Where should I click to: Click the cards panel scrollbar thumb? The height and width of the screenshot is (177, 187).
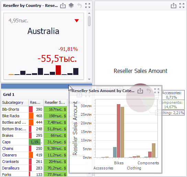(89, 21)
